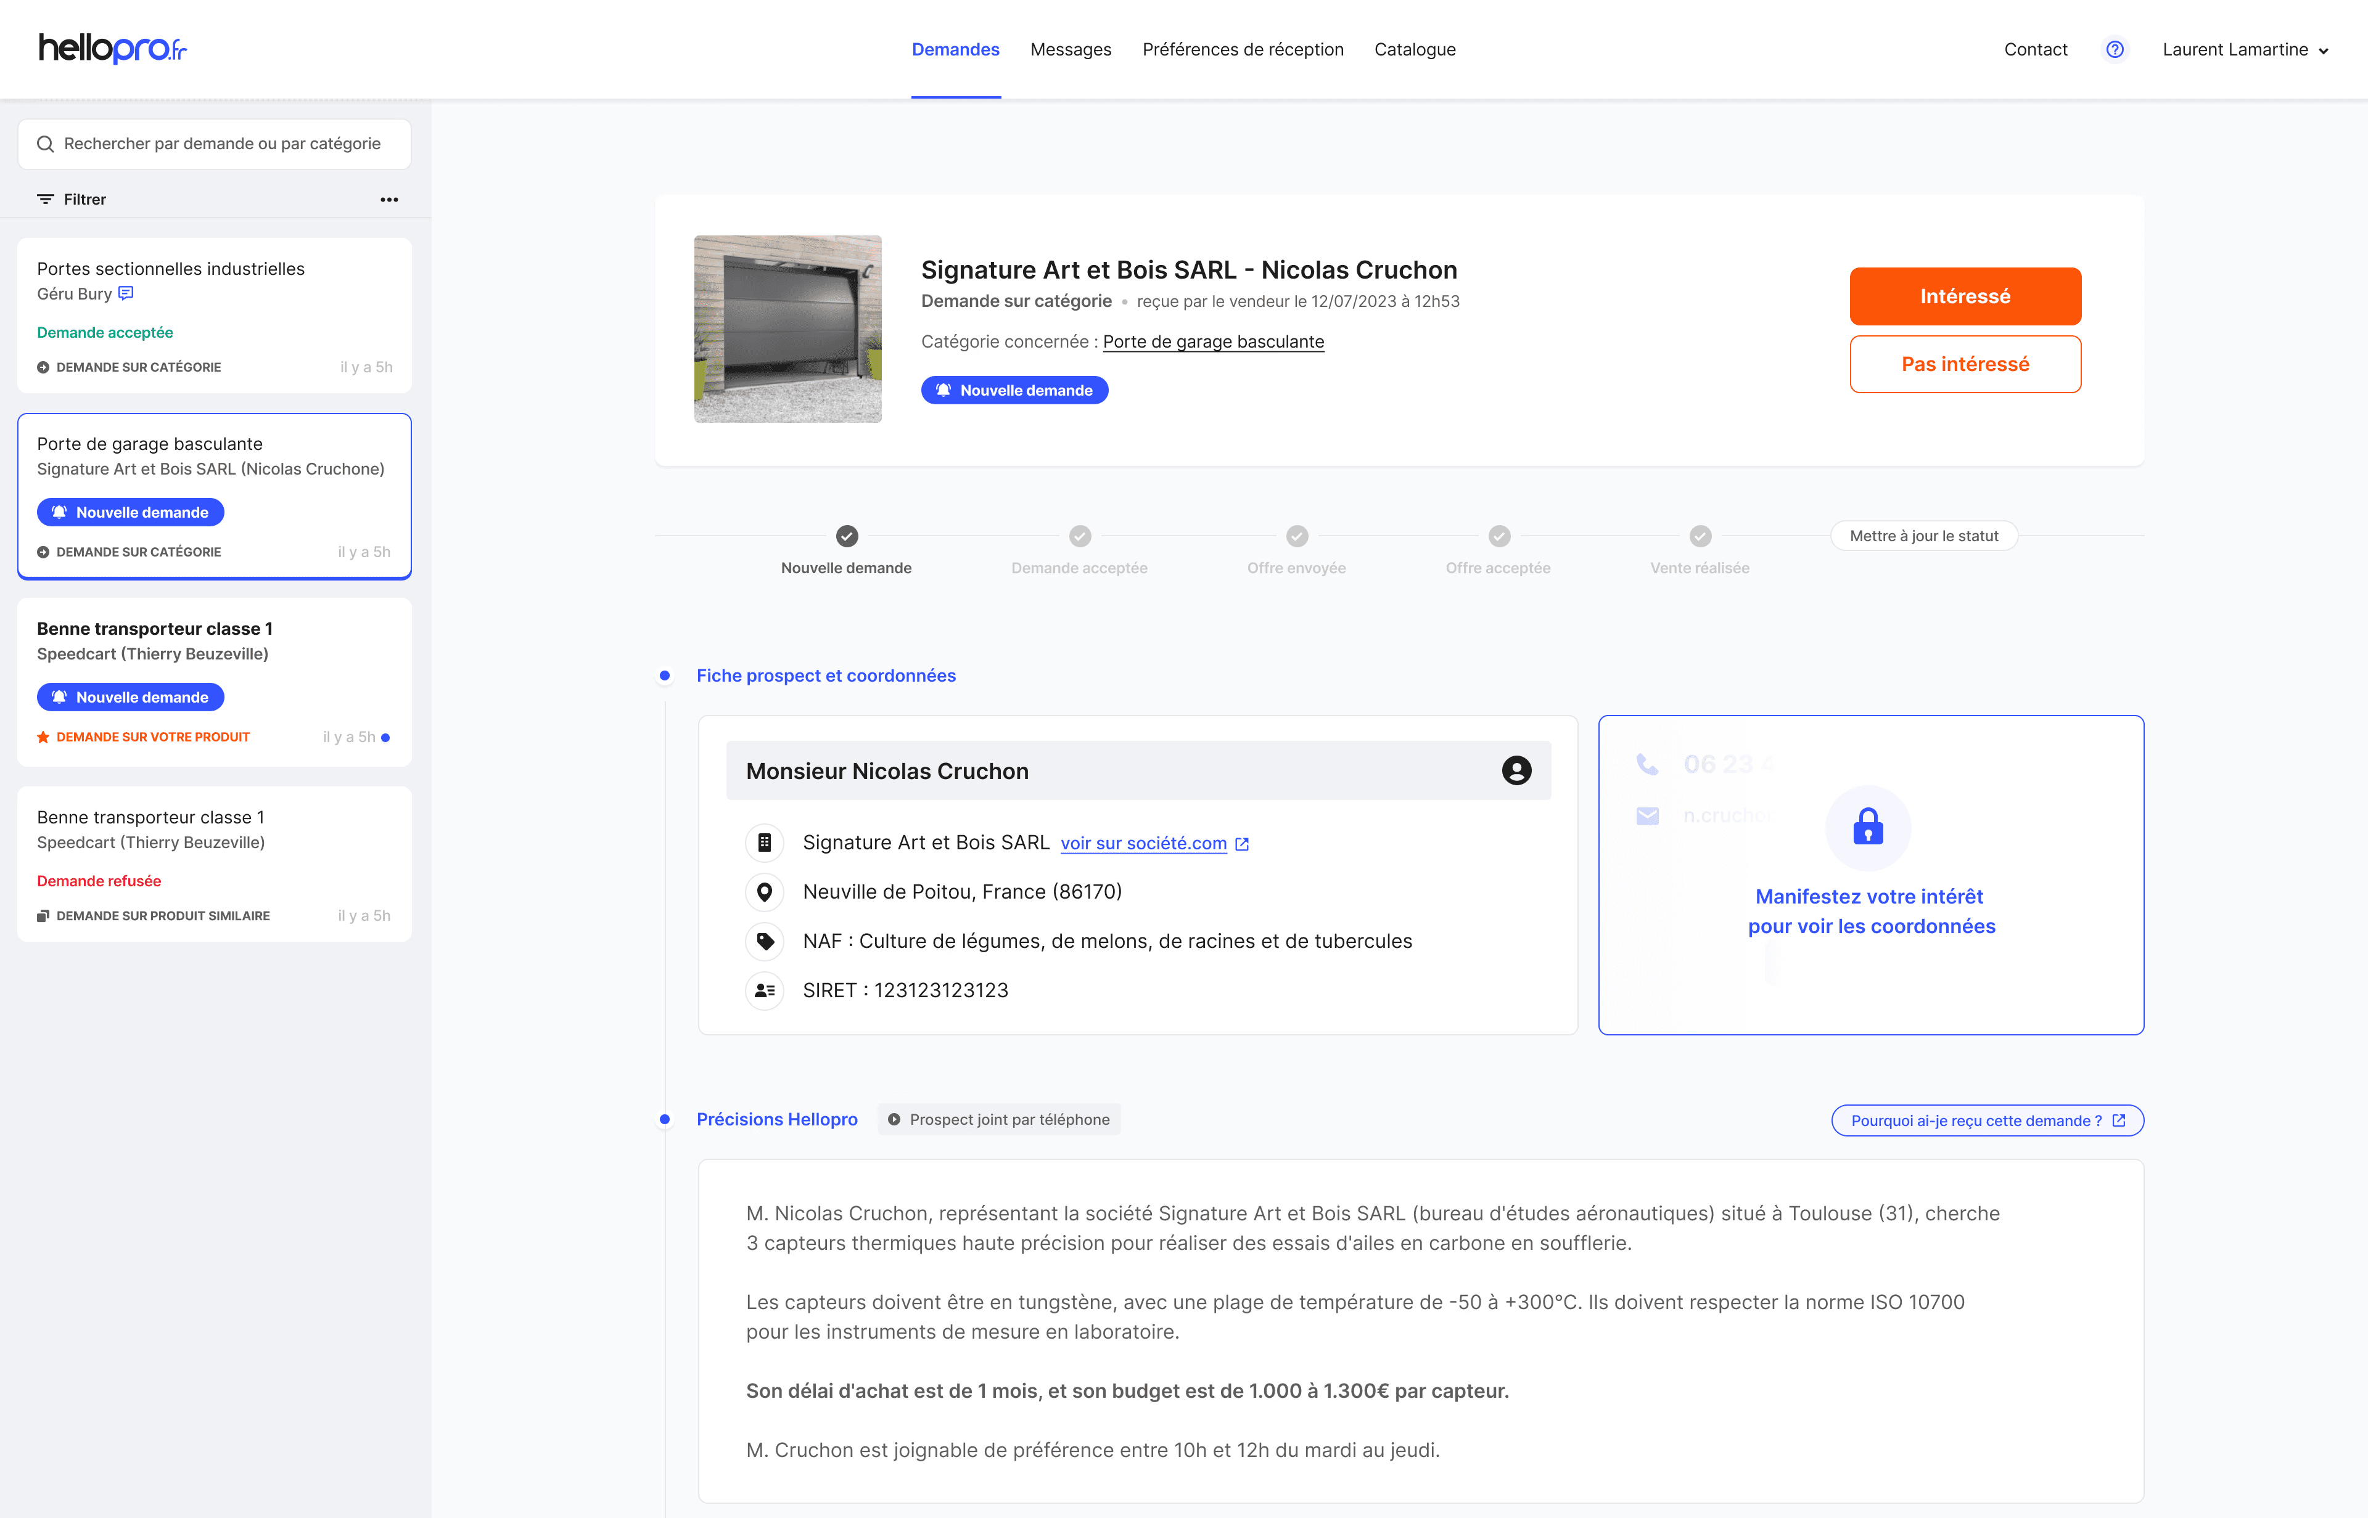Click the company building icon
2368x1518 pixels.
764,843
